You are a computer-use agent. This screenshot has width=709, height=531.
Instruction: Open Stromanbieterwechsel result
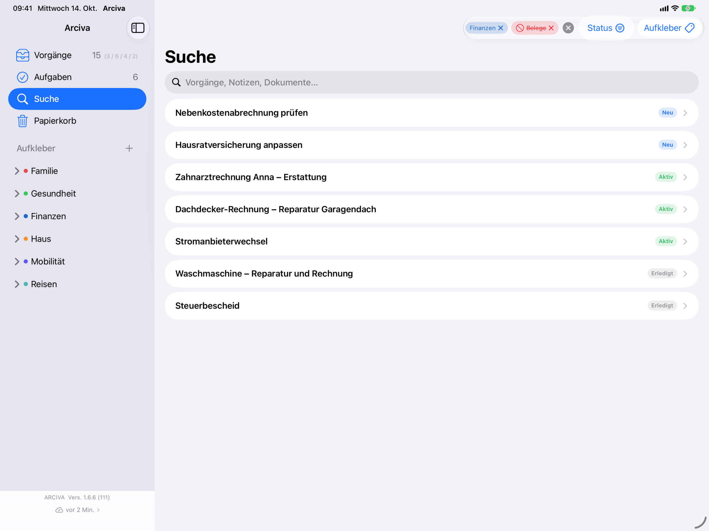click(x=431, y=241)
